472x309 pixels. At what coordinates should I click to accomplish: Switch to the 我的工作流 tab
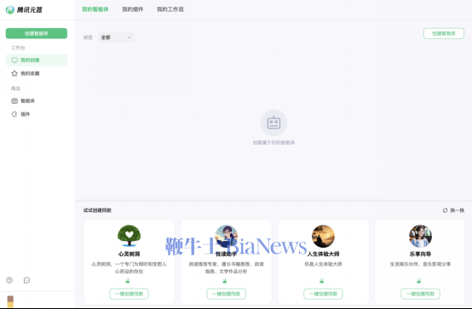[x=170, y=9]
